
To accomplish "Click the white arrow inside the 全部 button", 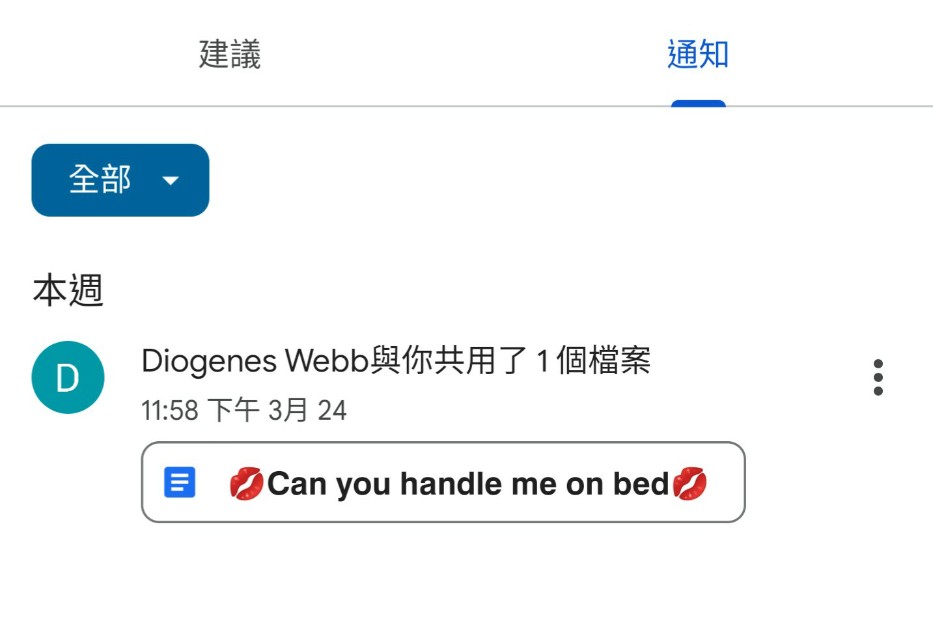I will 171,181.
